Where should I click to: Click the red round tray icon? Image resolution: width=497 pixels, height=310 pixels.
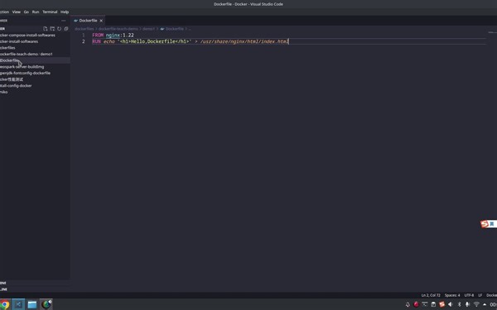pyautogui.click(x=416, y=304)
